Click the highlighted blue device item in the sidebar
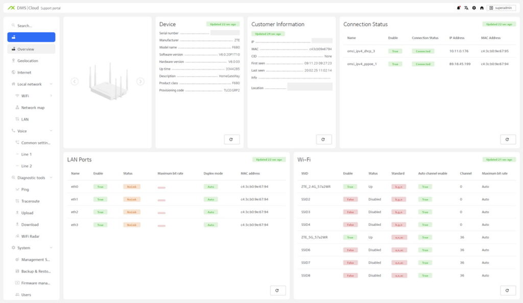This screenshot has height=303, width=523. (31, 37)
